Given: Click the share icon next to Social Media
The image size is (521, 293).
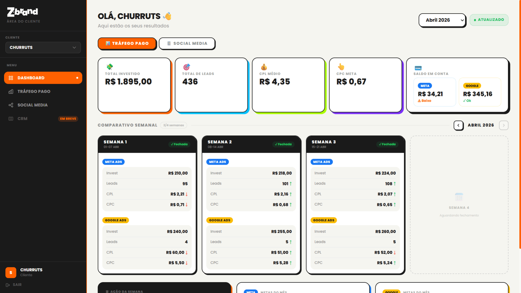Looking at the screenshot, I should click(x=11, y=105).
